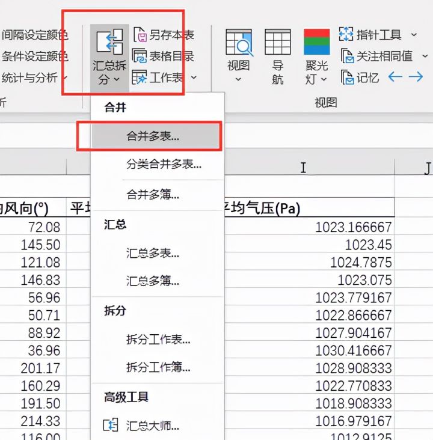
Task: Click cell with value 1028.908333
Action: pyautogui.click(x=309, y=368)
